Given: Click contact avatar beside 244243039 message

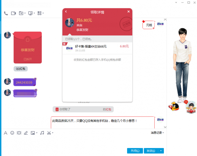Looking at the screenshot, I should [8, 81].
